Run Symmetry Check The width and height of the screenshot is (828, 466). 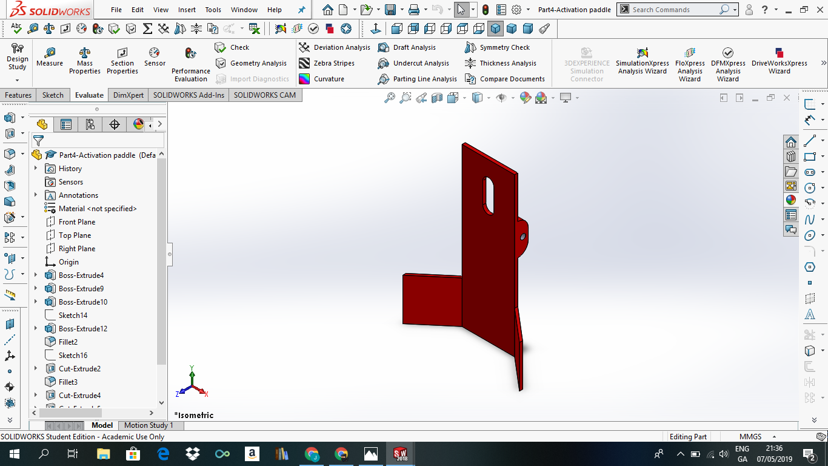[498, 47]
